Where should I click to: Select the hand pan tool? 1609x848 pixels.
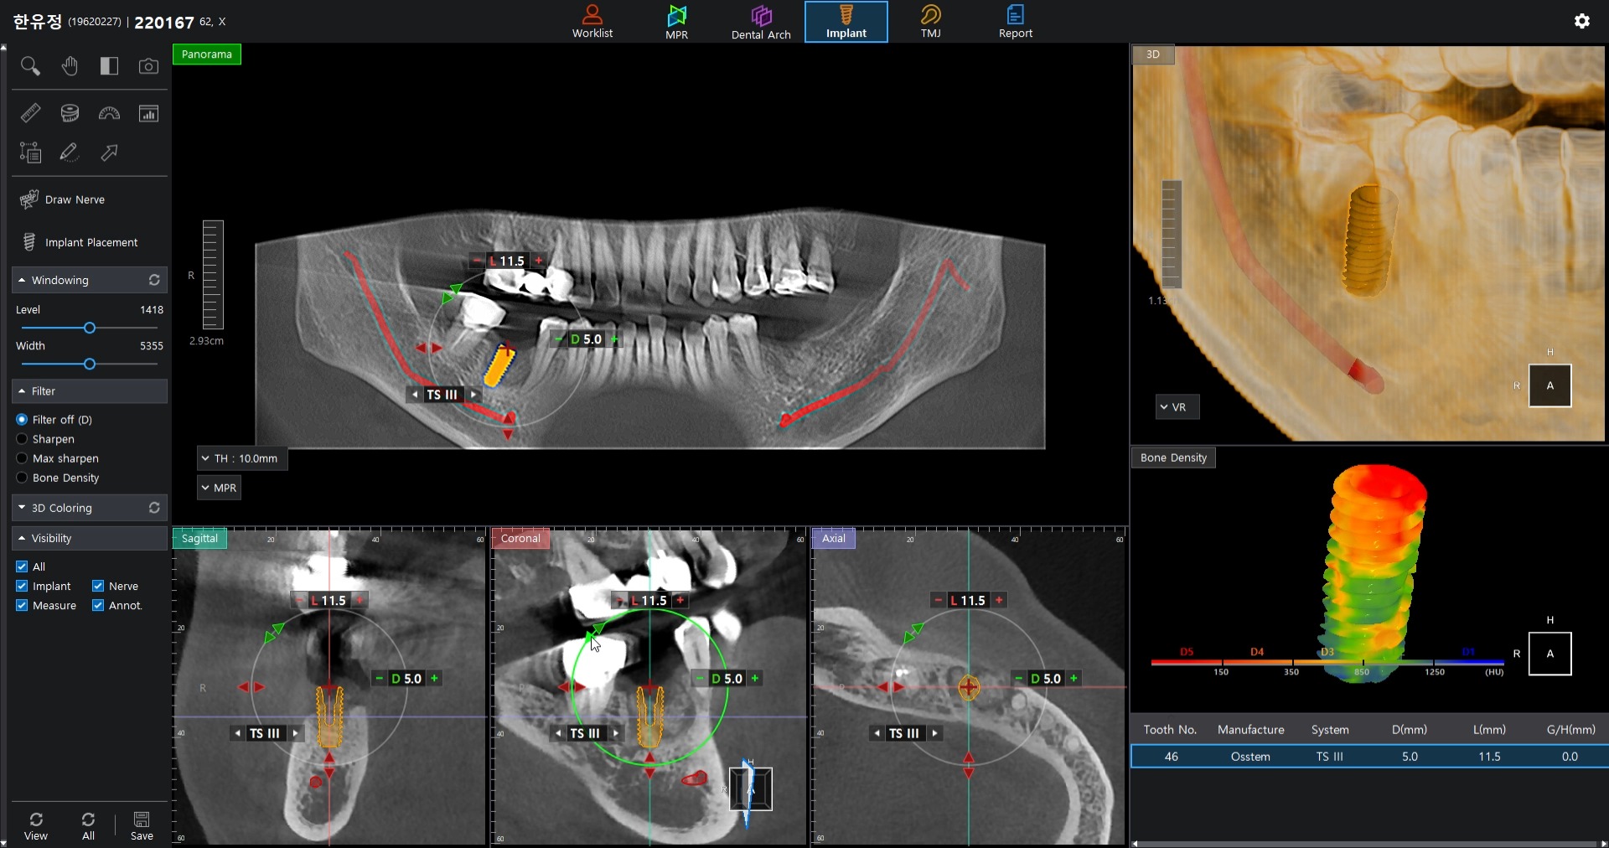click(70, 66)
